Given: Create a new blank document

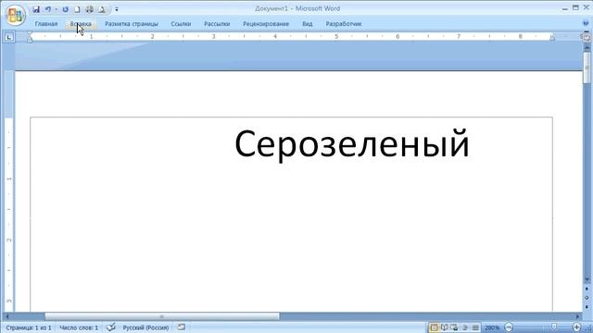Looking at the screenshot, I should pos(77,9).
